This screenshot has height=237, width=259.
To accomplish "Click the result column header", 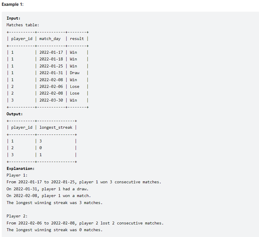I will [x=77, y=39].
